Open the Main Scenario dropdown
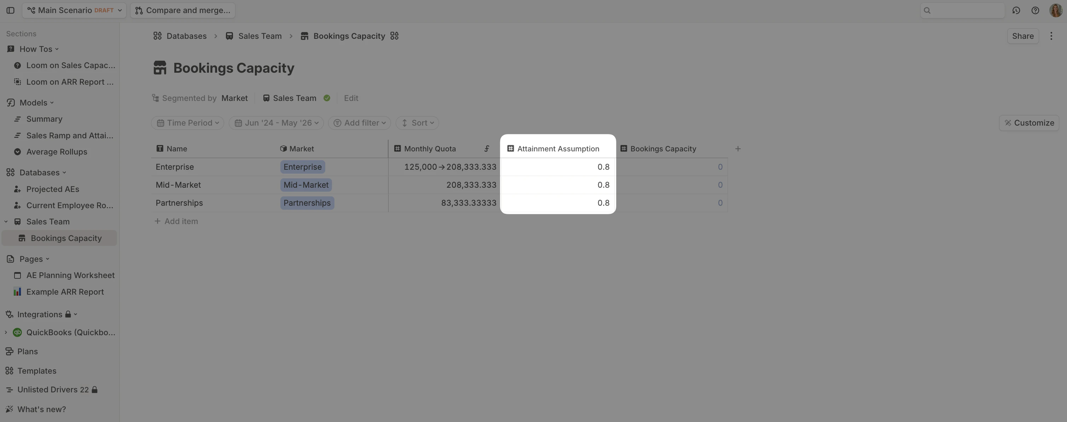Screen dimensions: 1067x422 coord(75,10)
